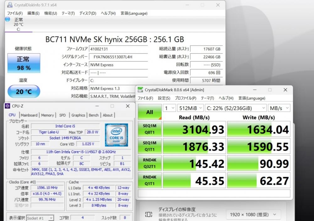Viewport: 314px width, 221px height.
Task: Open テーマ(T) menu in CrystalDiskInfo
Action: 68,13
